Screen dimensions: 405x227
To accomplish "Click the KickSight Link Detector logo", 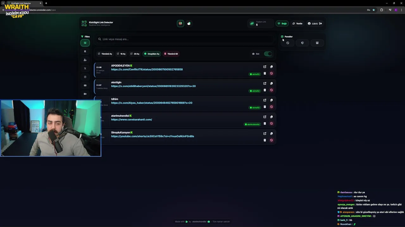I will pos(84,24).
